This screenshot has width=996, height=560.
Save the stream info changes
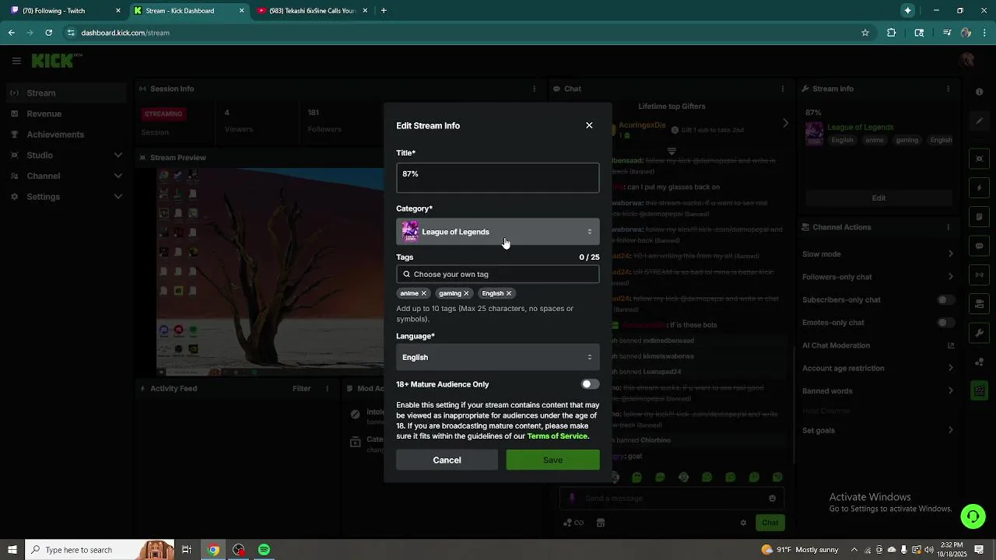[552, 460]
